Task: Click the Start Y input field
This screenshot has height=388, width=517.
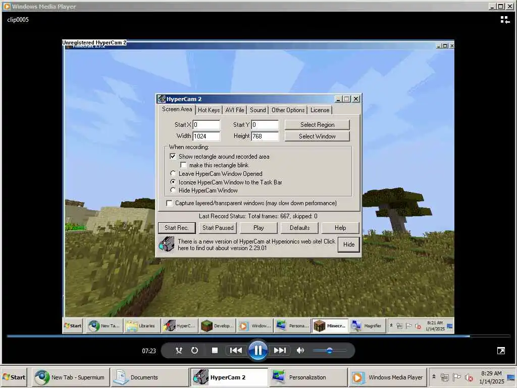Action: tap(265, 125)
